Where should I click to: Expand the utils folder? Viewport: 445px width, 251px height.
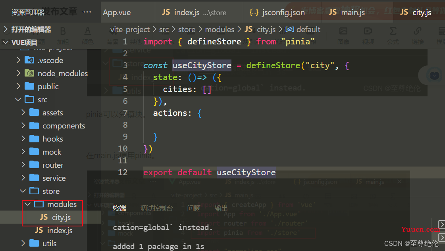point(23,243)
